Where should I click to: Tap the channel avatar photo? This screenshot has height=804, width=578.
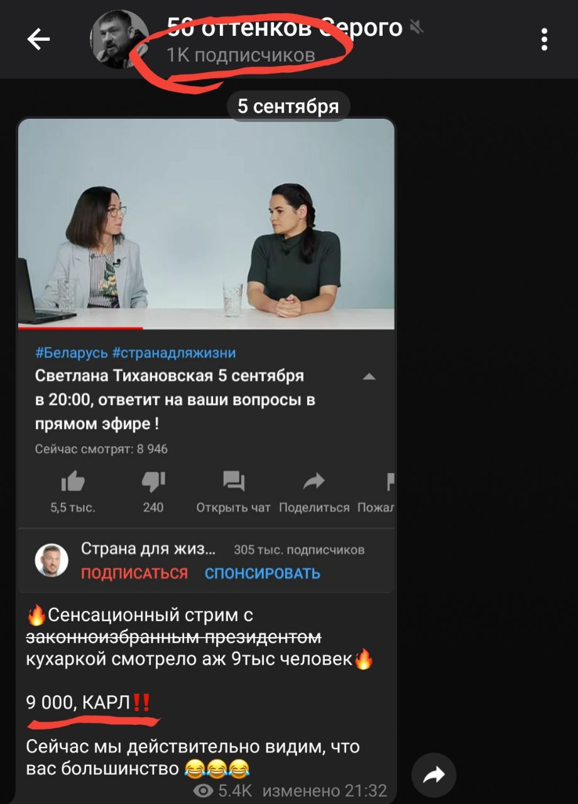tap(120, 40)
